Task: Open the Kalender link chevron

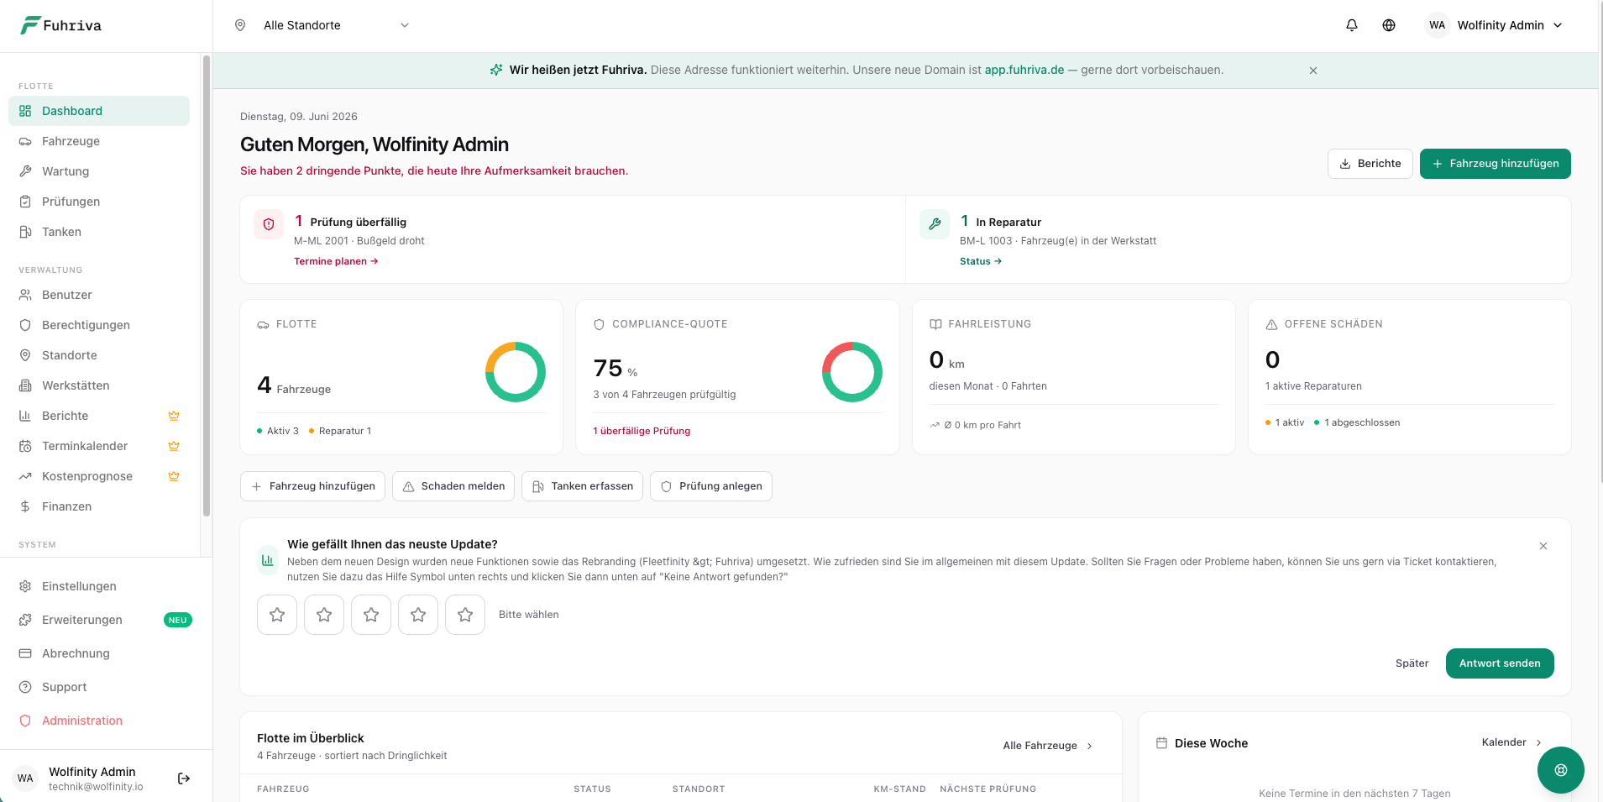Action: (x=1539, y=742)
